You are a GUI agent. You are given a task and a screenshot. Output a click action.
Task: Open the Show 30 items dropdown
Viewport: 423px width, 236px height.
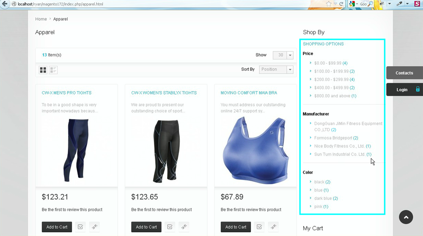283,55
